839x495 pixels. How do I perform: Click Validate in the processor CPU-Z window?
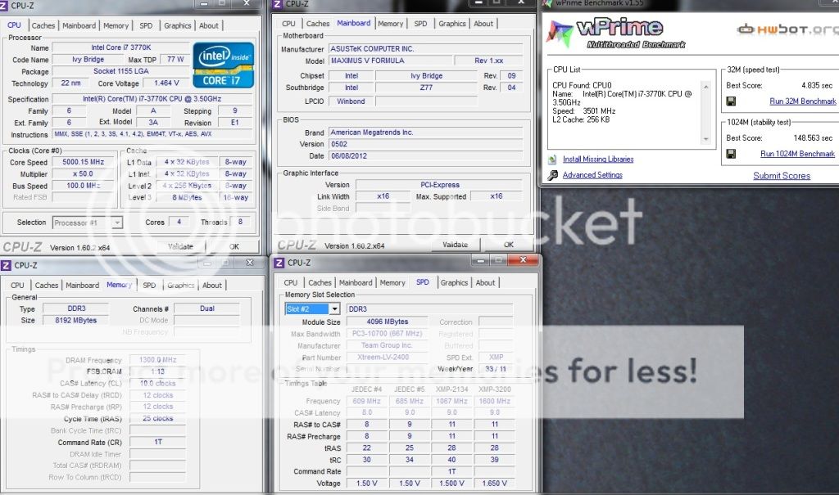[180, 246]
